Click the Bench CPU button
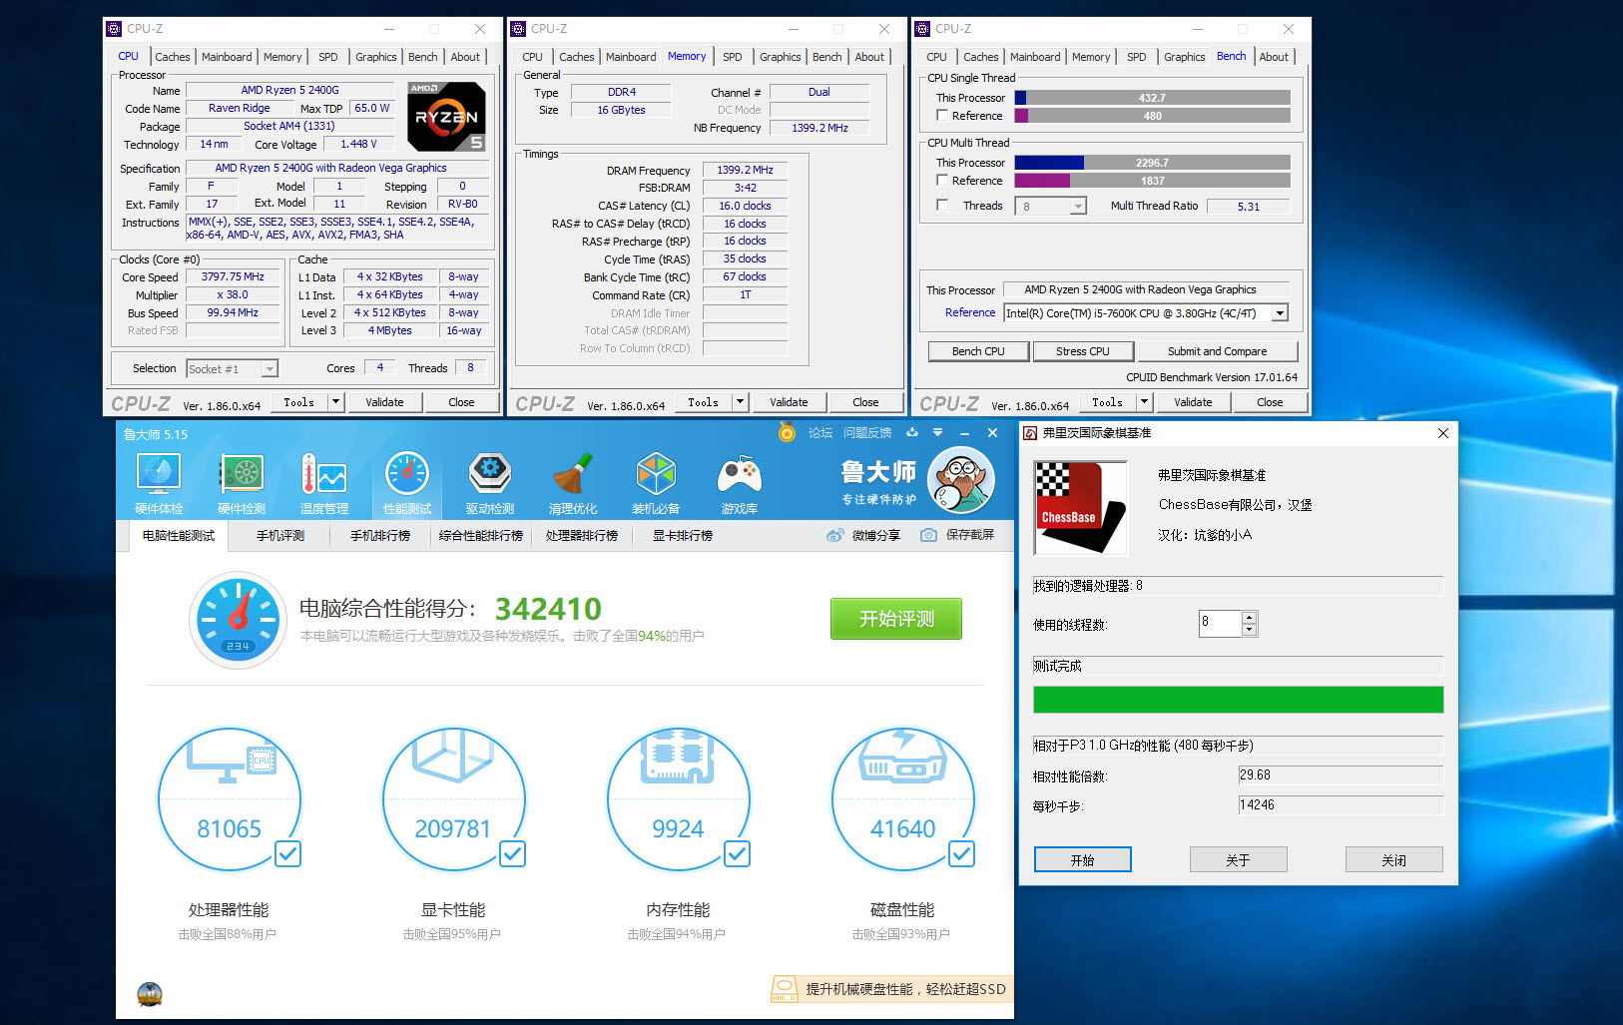The image size is (1623, 1025). pyautogui.click(x=978, y=351)
